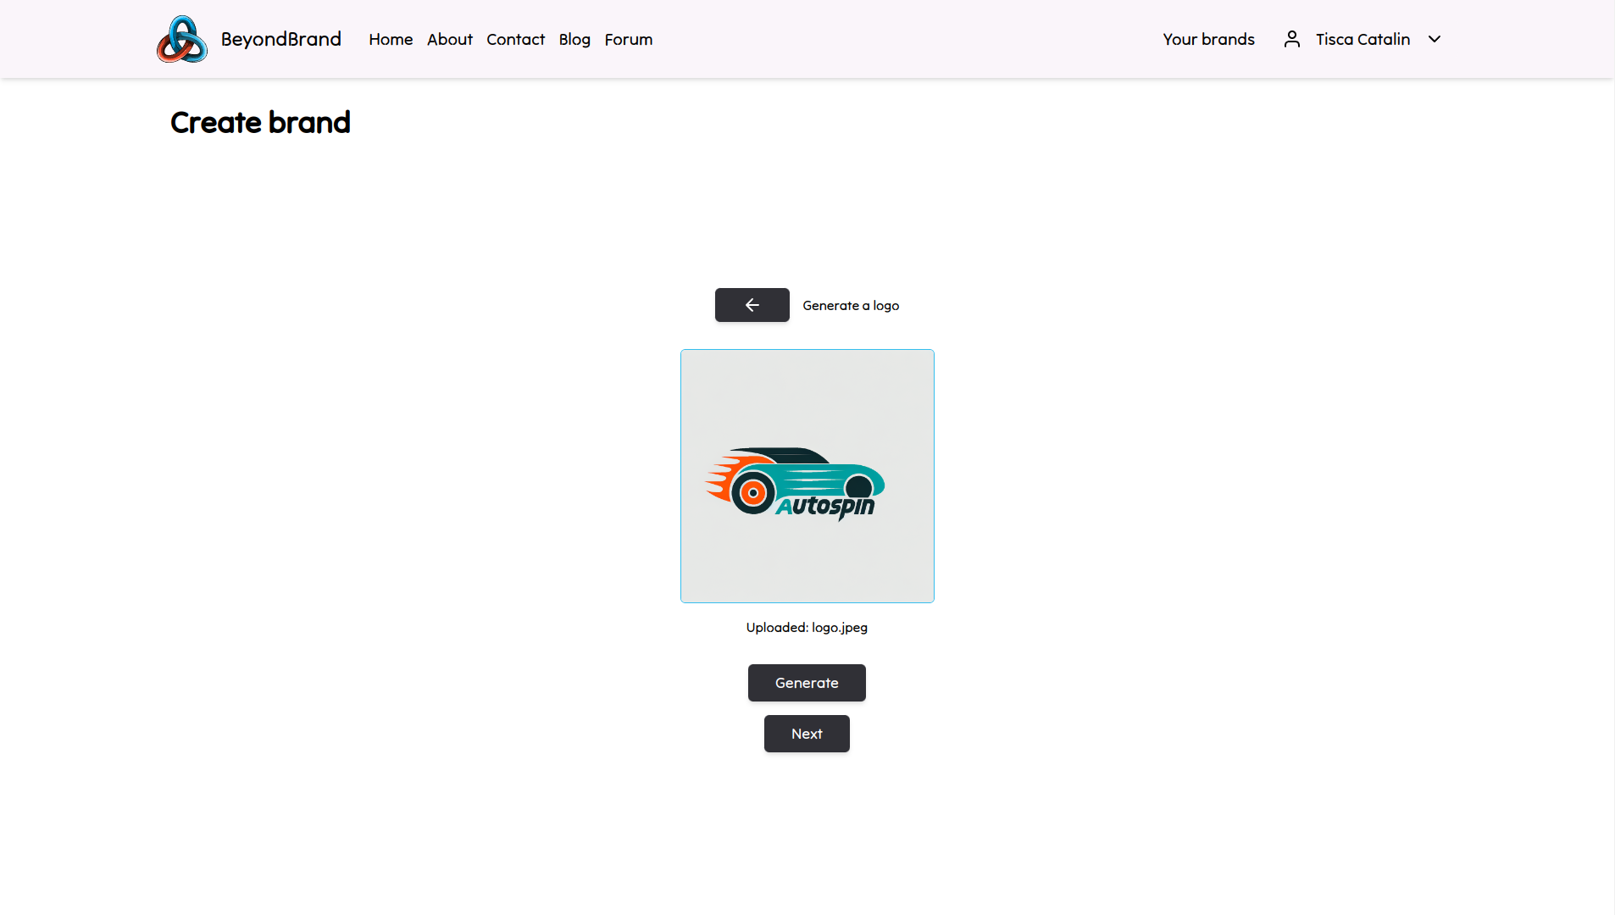This screenshot has height=915, width=1615.
Task: Click the orange wheel in the car logo
Action: [752, 493]
